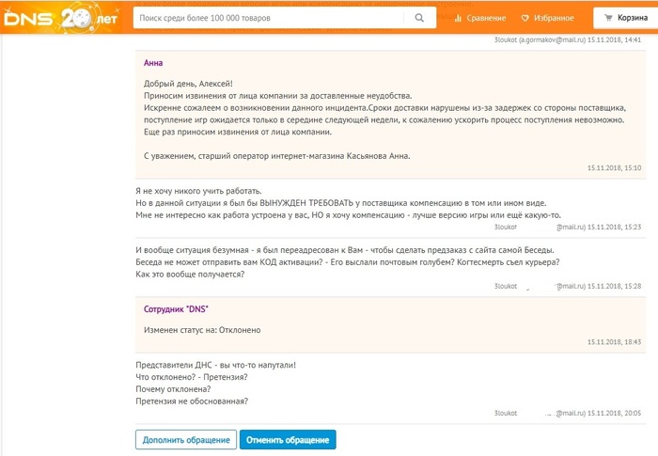Click the search magnifier icon
658x456 pixels.
point(418,18)
